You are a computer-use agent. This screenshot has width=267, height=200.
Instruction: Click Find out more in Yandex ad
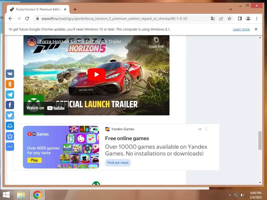tap(118, 162)
